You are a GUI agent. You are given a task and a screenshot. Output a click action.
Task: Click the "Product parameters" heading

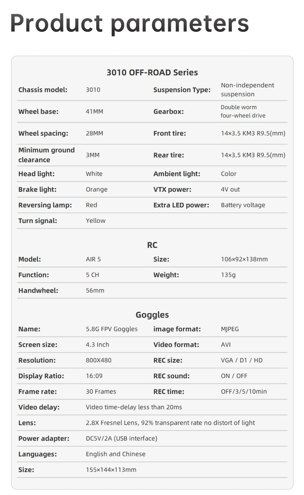[129, 23]
